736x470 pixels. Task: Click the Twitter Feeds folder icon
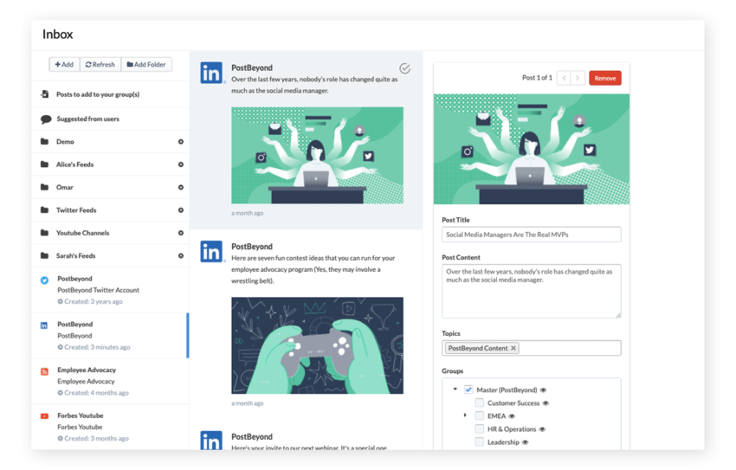coord(44,209)
